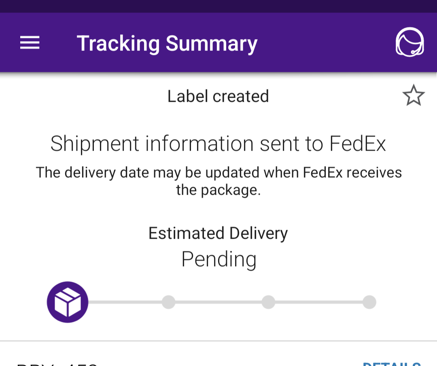Open the DETAILS link at the bottom right

392,364
